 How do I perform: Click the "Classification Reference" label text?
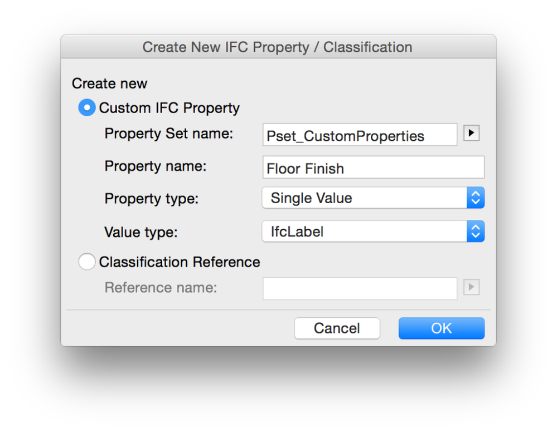pyautogui.click(x=180, y=262)
